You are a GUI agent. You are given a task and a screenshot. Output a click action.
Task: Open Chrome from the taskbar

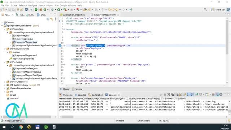pyautogui.click(x=21, y=127)
